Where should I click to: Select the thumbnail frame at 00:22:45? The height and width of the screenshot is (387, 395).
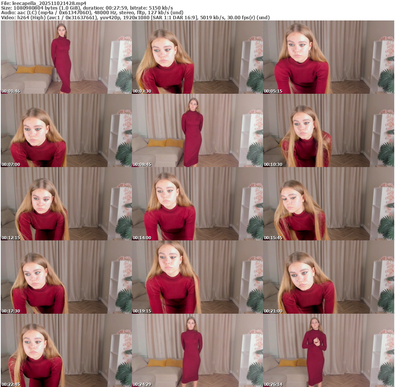pos(66,350)
